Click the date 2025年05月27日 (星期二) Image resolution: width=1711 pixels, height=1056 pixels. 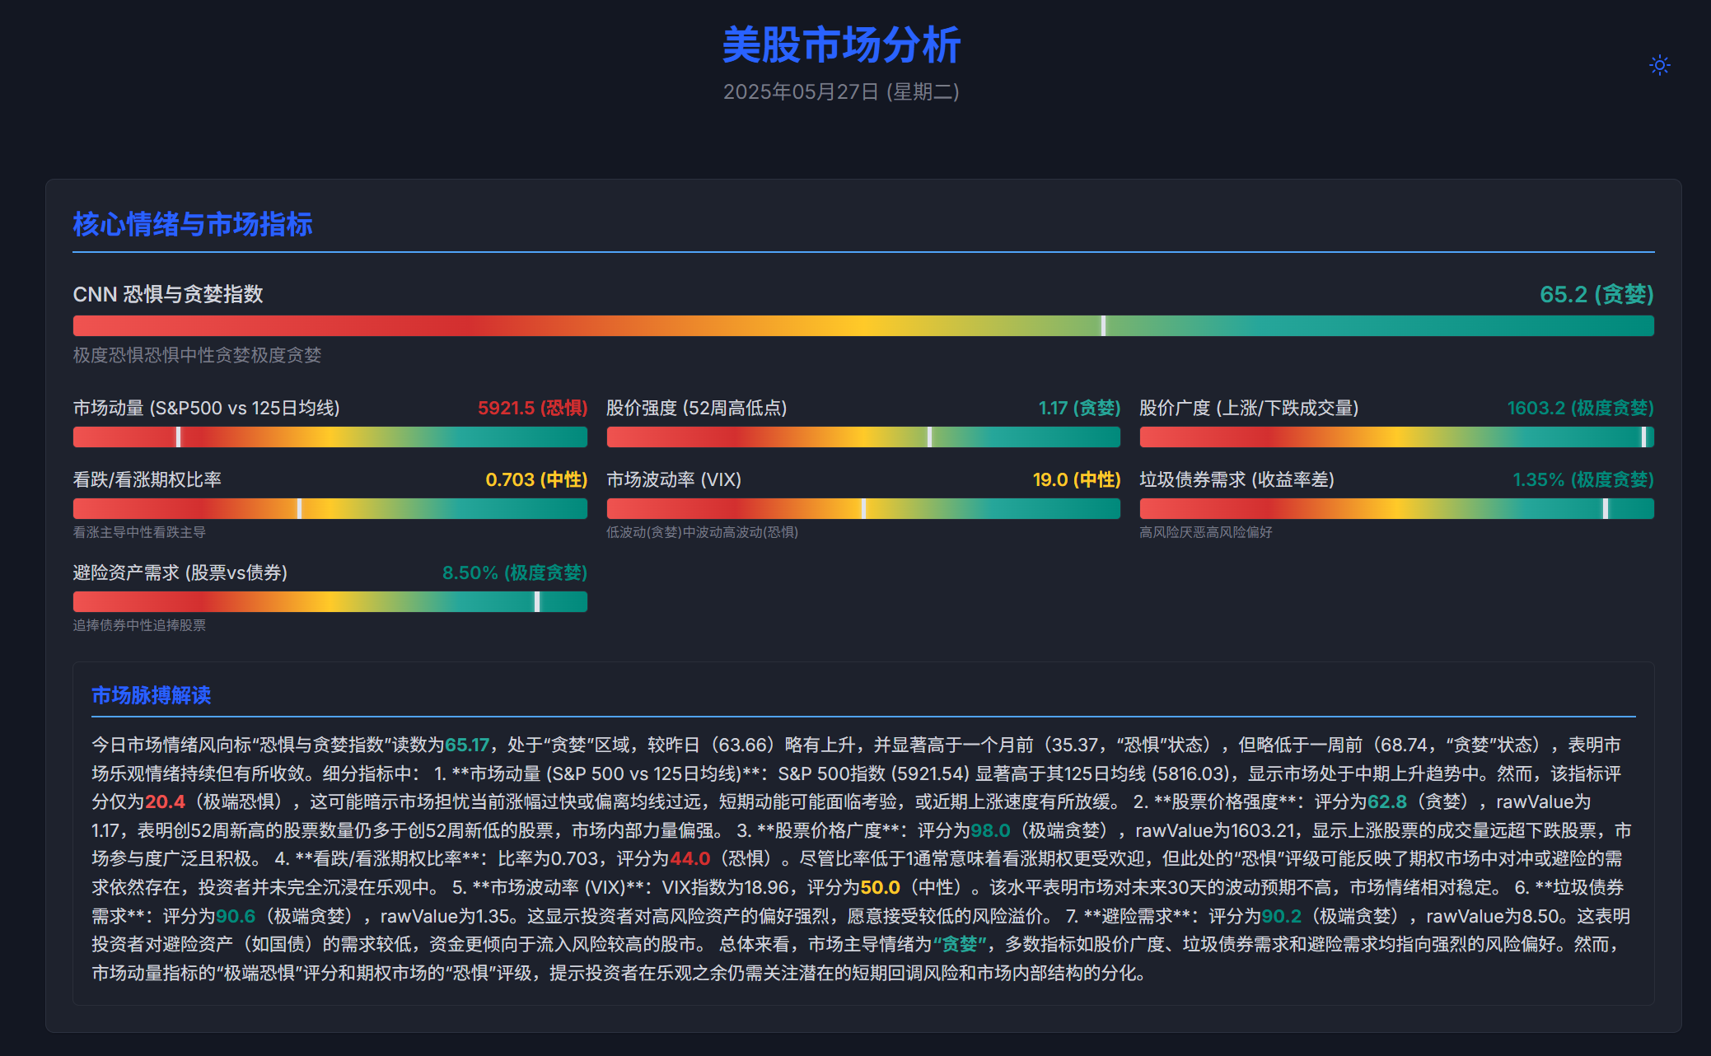click(841, 91)
